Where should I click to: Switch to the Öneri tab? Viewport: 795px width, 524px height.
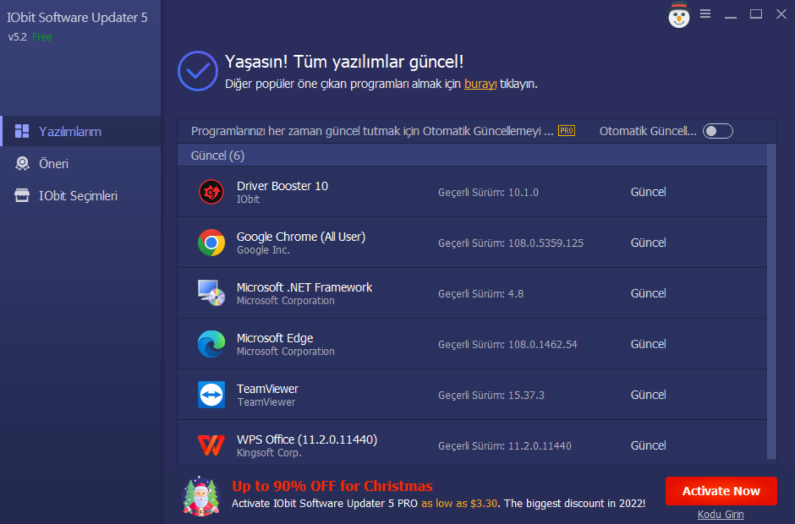tap(81, 163)
